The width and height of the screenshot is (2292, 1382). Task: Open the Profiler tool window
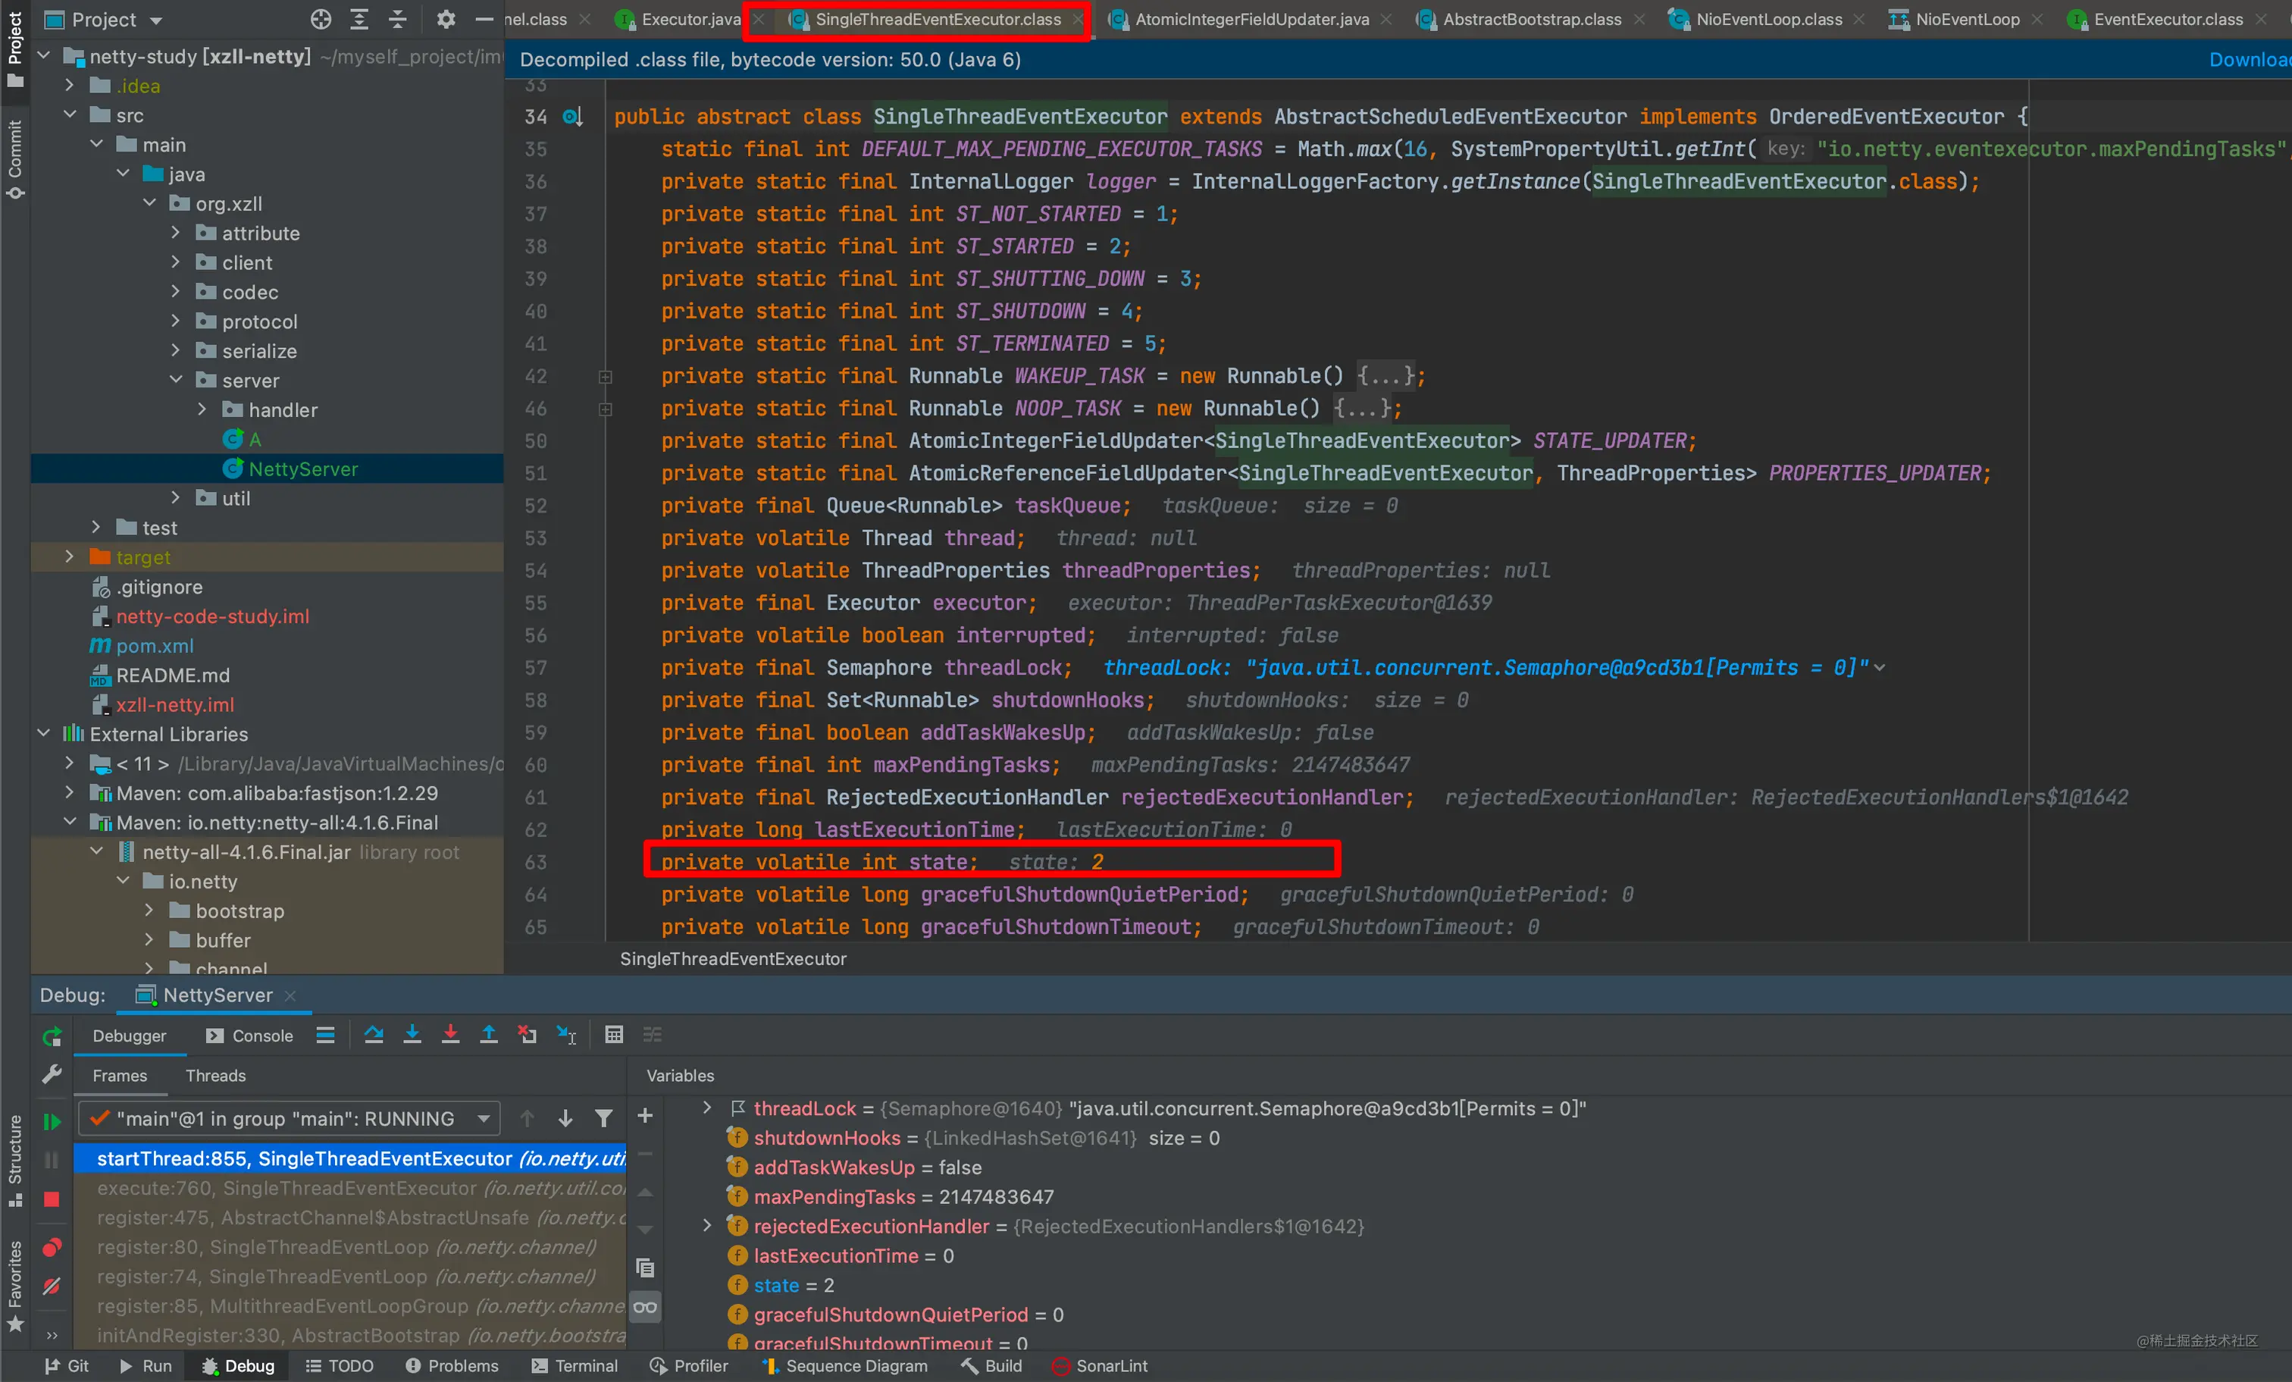click(688, 1366)
